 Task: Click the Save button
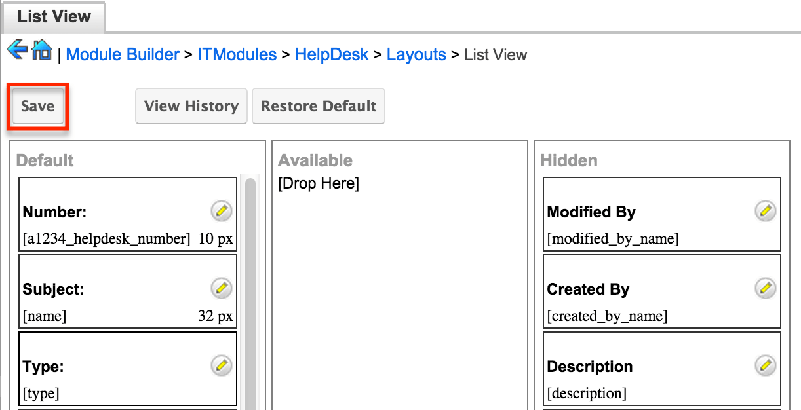click(x=37, y=106)
